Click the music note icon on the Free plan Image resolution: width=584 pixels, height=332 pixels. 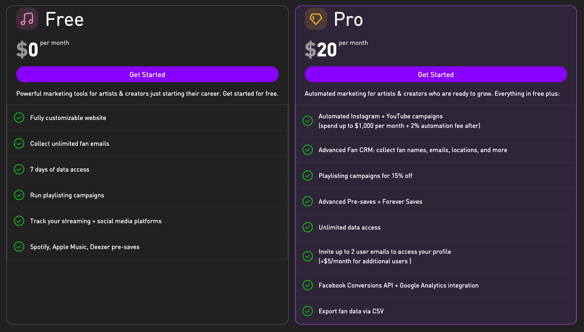27,19
